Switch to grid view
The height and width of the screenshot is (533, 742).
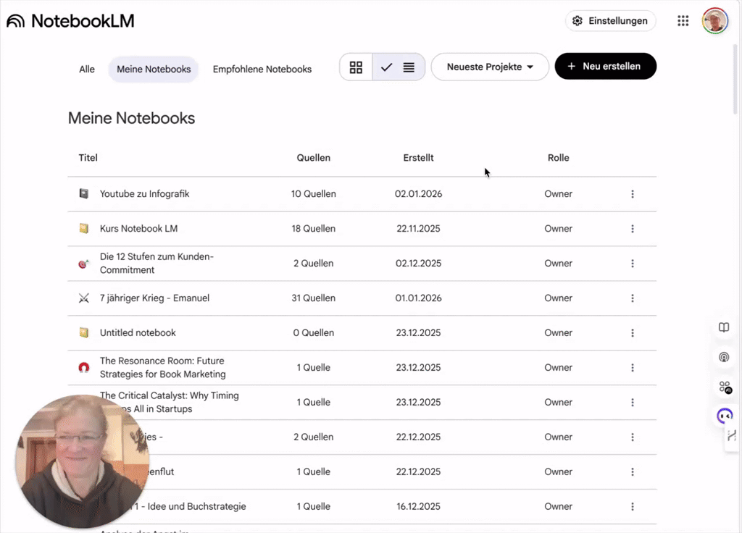(x=356, y=67)
